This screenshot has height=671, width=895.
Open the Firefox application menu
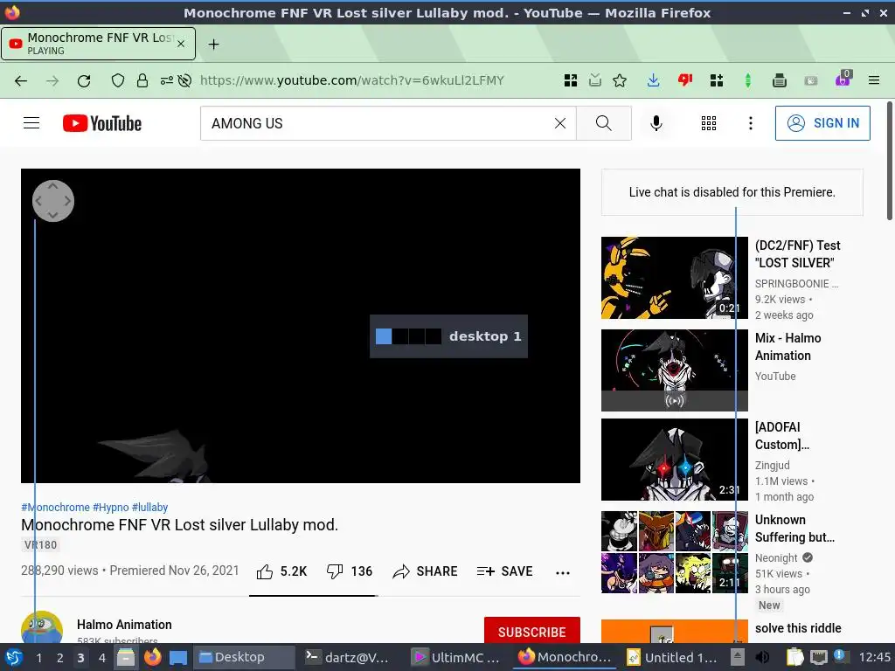click(874, 81)
